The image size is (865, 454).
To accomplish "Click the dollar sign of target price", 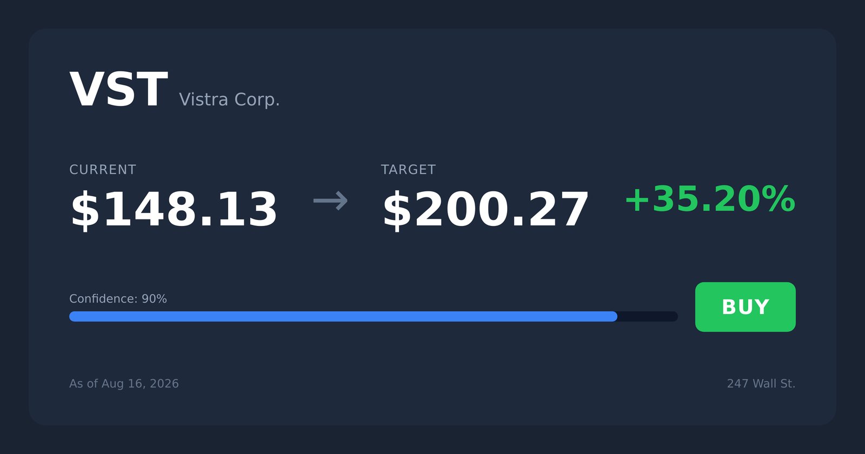I will 397,210.
